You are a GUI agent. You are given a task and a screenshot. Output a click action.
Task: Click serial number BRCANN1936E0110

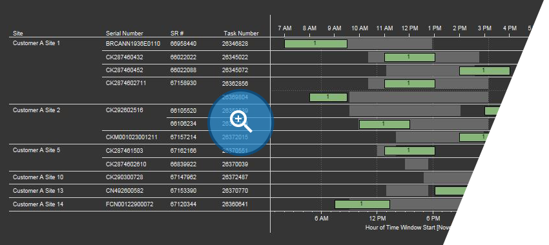click(133, 44)
